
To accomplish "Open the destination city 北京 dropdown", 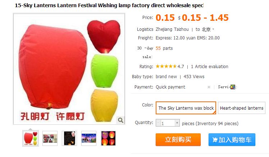I will point(208,29).
